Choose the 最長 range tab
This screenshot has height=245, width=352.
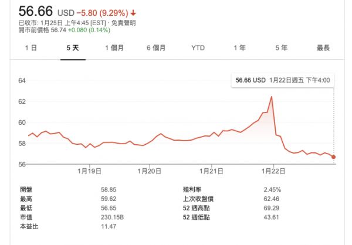pyautogui.click(x=323, y=47)
